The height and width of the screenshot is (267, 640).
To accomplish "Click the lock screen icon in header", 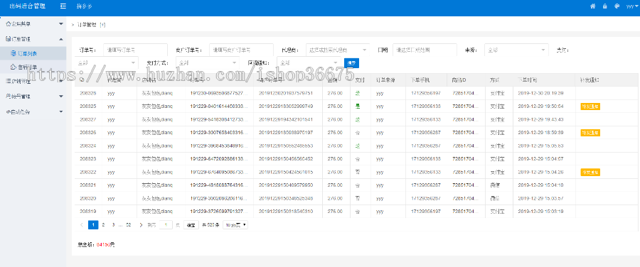I will 605,6.
